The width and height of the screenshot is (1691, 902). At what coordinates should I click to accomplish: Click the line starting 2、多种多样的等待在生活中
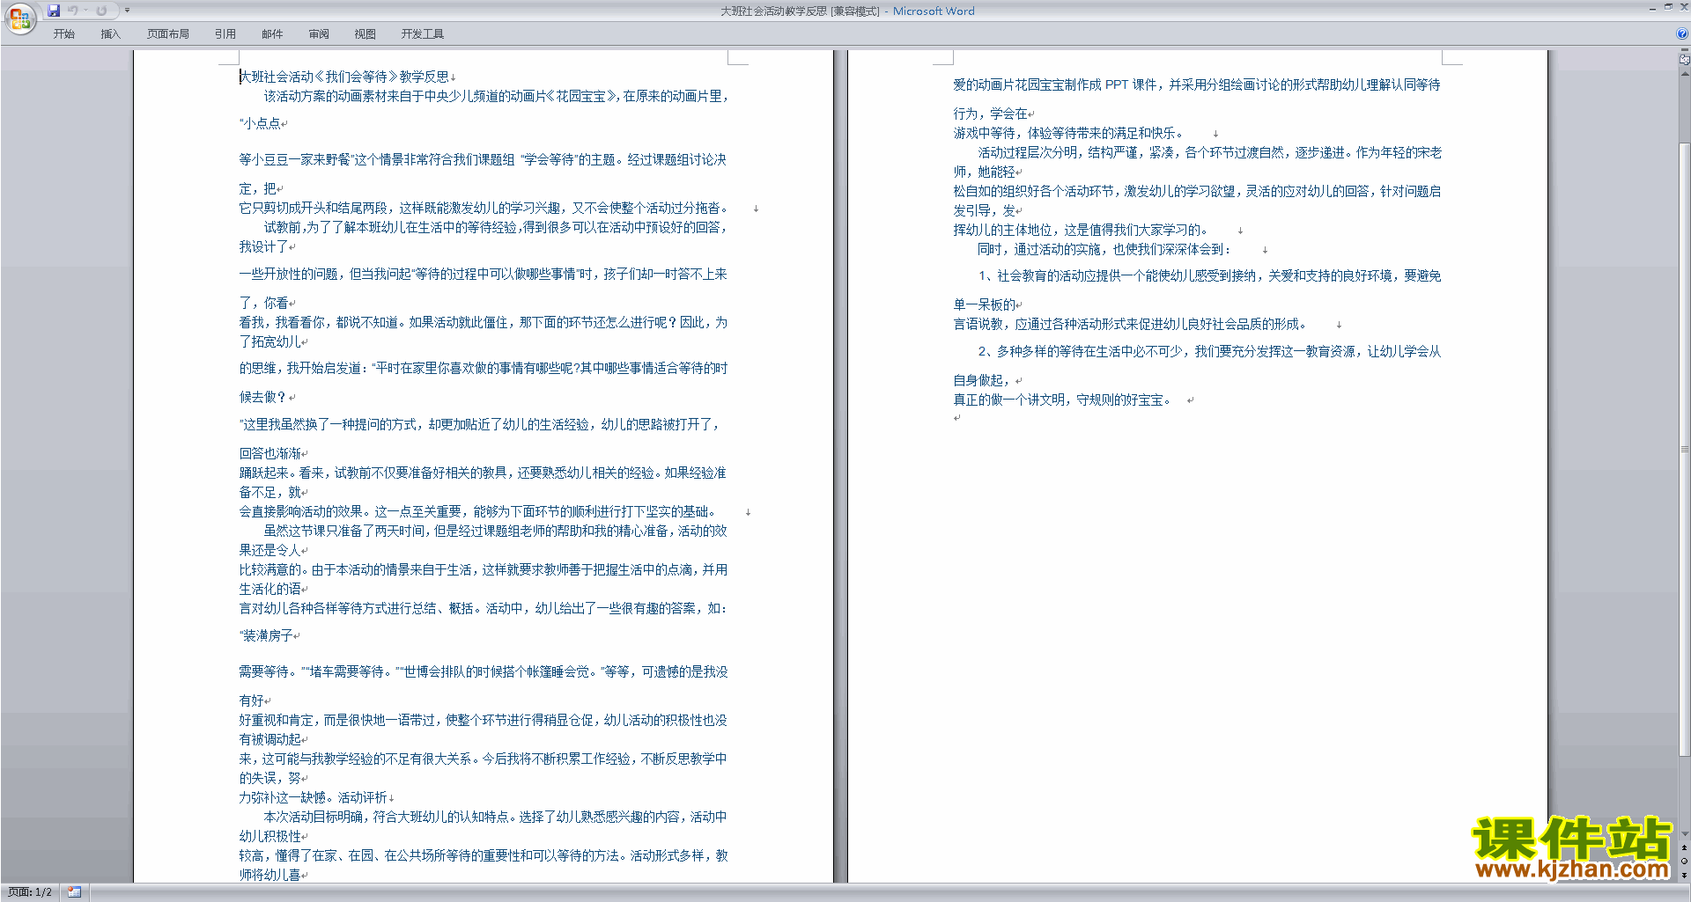(1210, 352)
